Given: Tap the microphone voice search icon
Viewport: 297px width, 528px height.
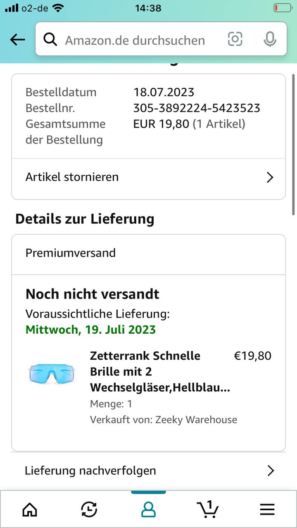Looking at the screenshot, I should (x=270, y=40).
